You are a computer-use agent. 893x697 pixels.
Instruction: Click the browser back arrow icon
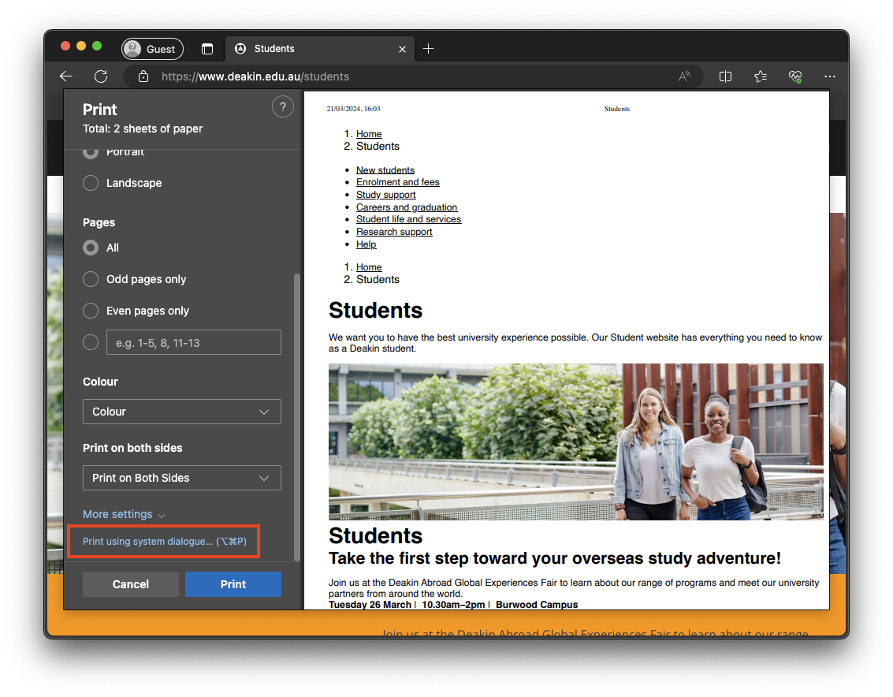click(x=66, y=76)
